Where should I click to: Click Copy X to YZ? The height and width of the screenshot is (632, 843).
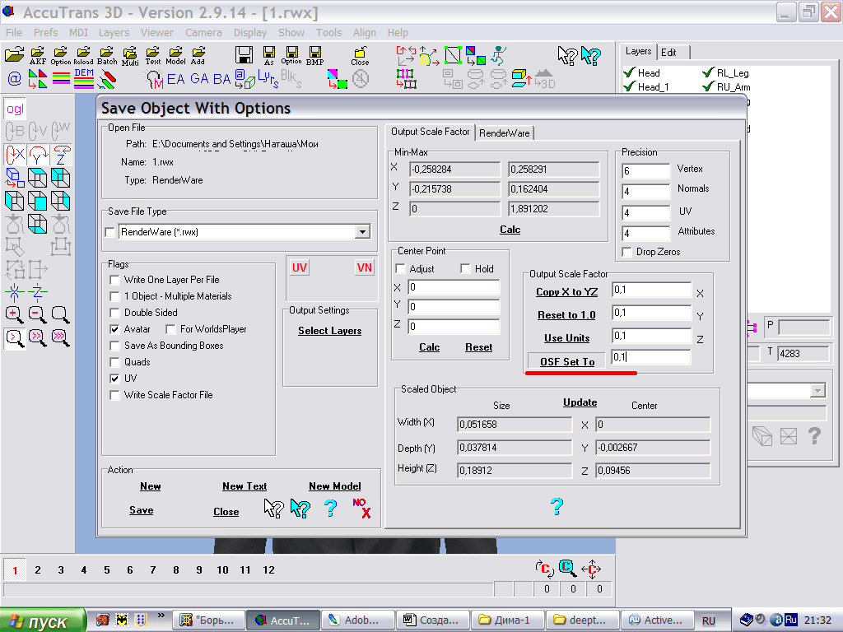pos(566,292)
